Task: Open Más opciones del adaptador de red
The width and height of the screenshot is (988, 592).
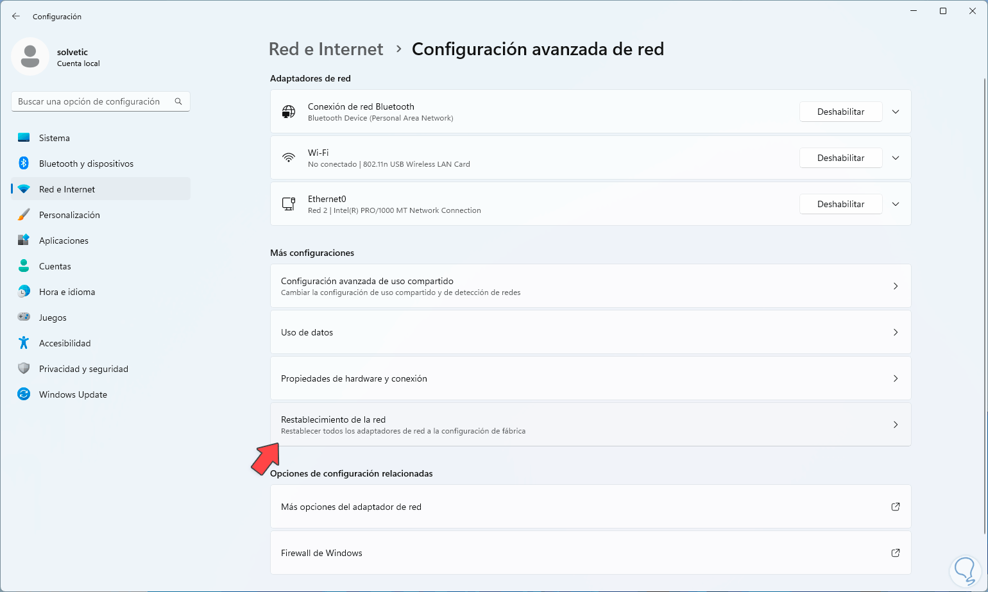Action: point(590,507)
